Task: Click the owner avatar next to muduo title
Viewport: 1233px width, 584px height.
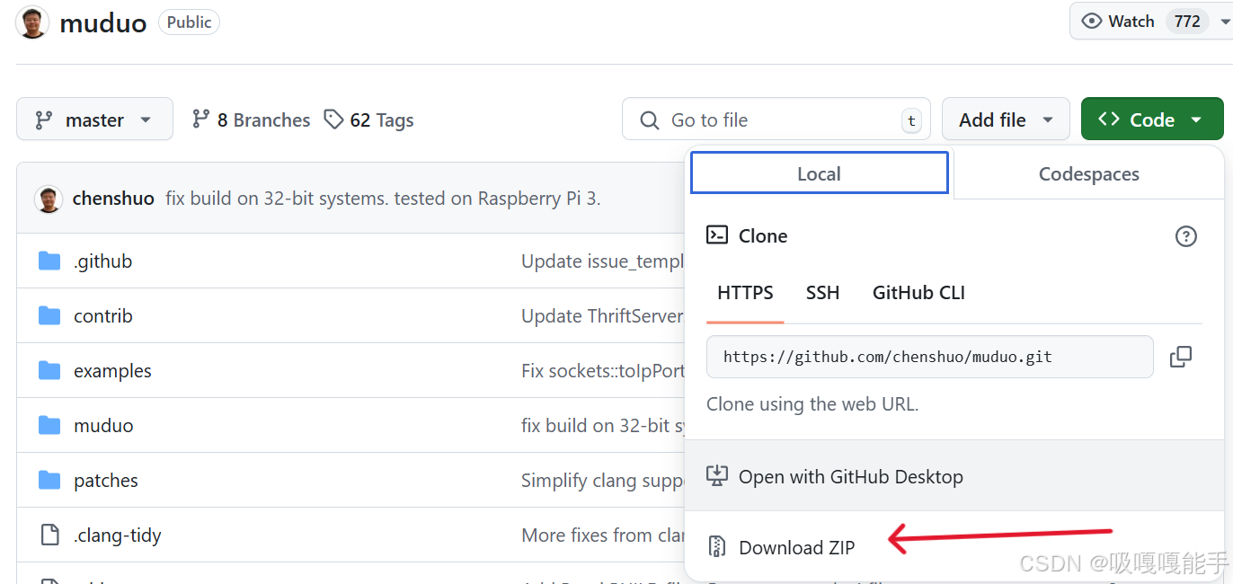Action: [x=32, y=22]
